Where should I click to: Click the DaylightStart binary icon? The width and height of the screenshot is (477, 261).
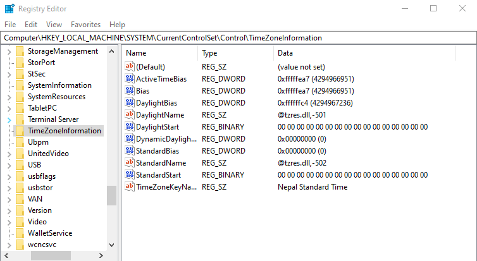(x=129, y=126)
